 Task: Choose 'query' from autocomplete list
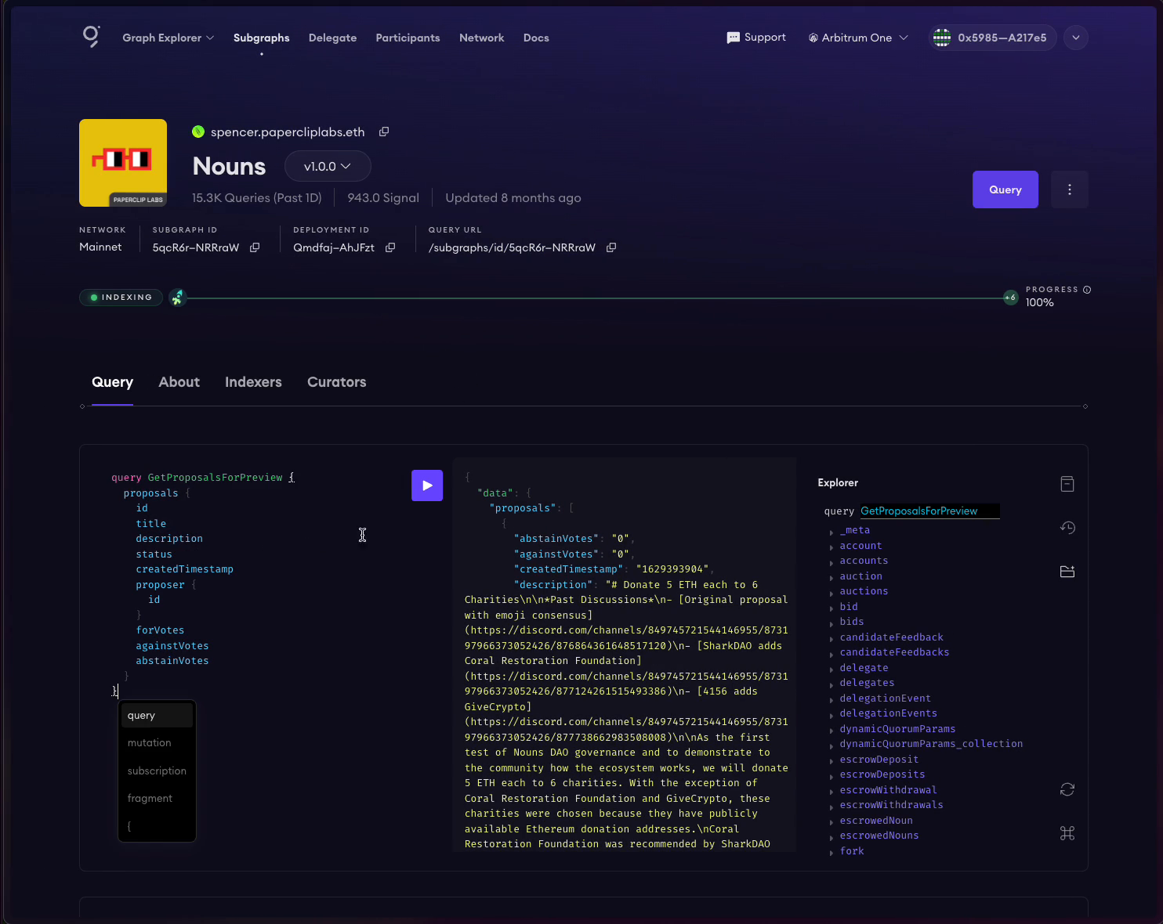157,716
